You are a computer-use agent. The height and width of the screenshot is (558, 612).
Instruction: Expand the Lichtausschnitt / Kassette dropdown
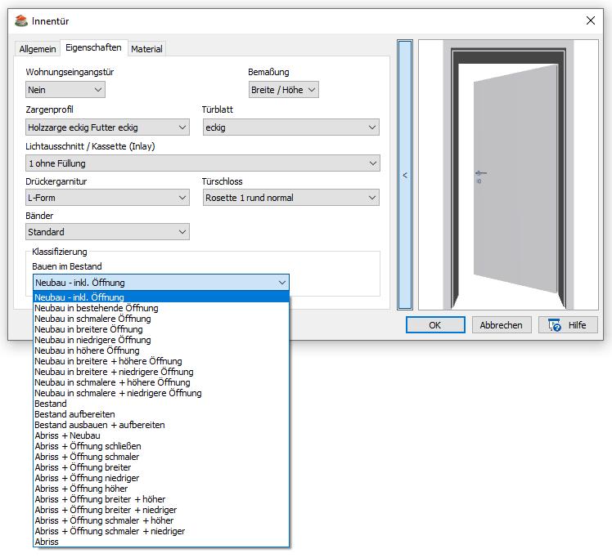pos(202,163)
